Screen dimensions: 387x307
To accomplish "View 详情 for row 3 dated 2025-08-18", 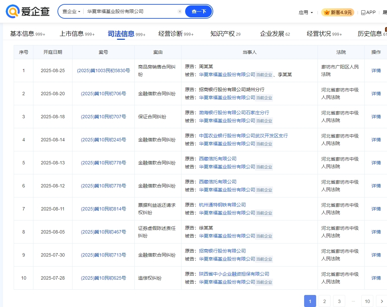I will [376, 117].
